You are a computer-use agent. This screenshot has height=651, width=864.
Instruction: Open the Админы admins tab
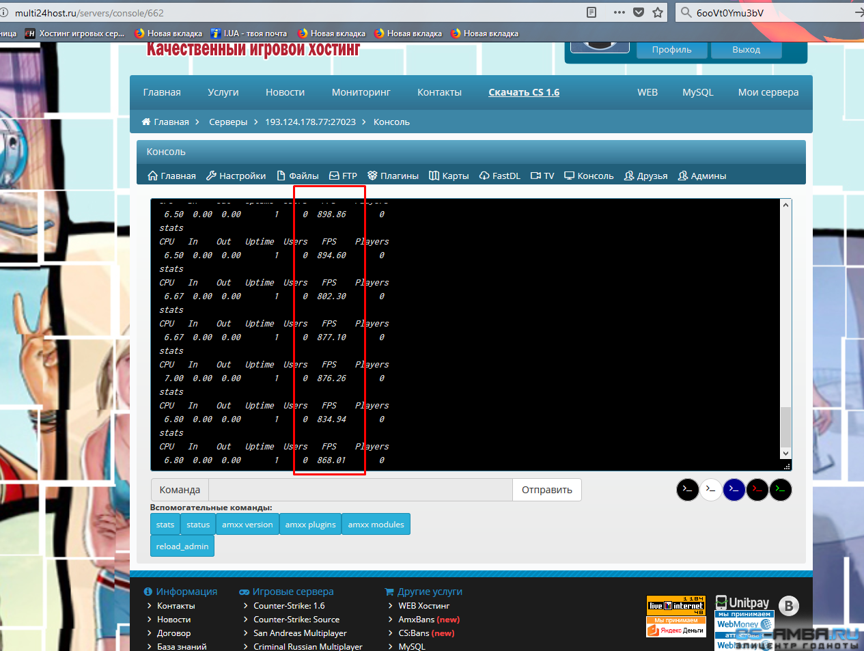[x=702, y=176]
